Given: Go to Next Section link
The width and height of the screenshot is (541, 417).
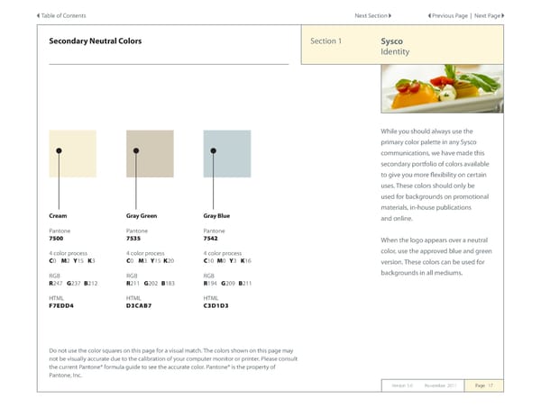Looking at the screenshot, I should point(371,15).
